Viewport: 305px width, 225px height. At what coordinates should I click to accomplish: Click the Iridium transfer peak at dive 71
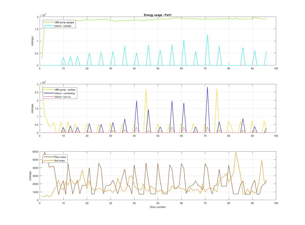(x=207, y=35)
